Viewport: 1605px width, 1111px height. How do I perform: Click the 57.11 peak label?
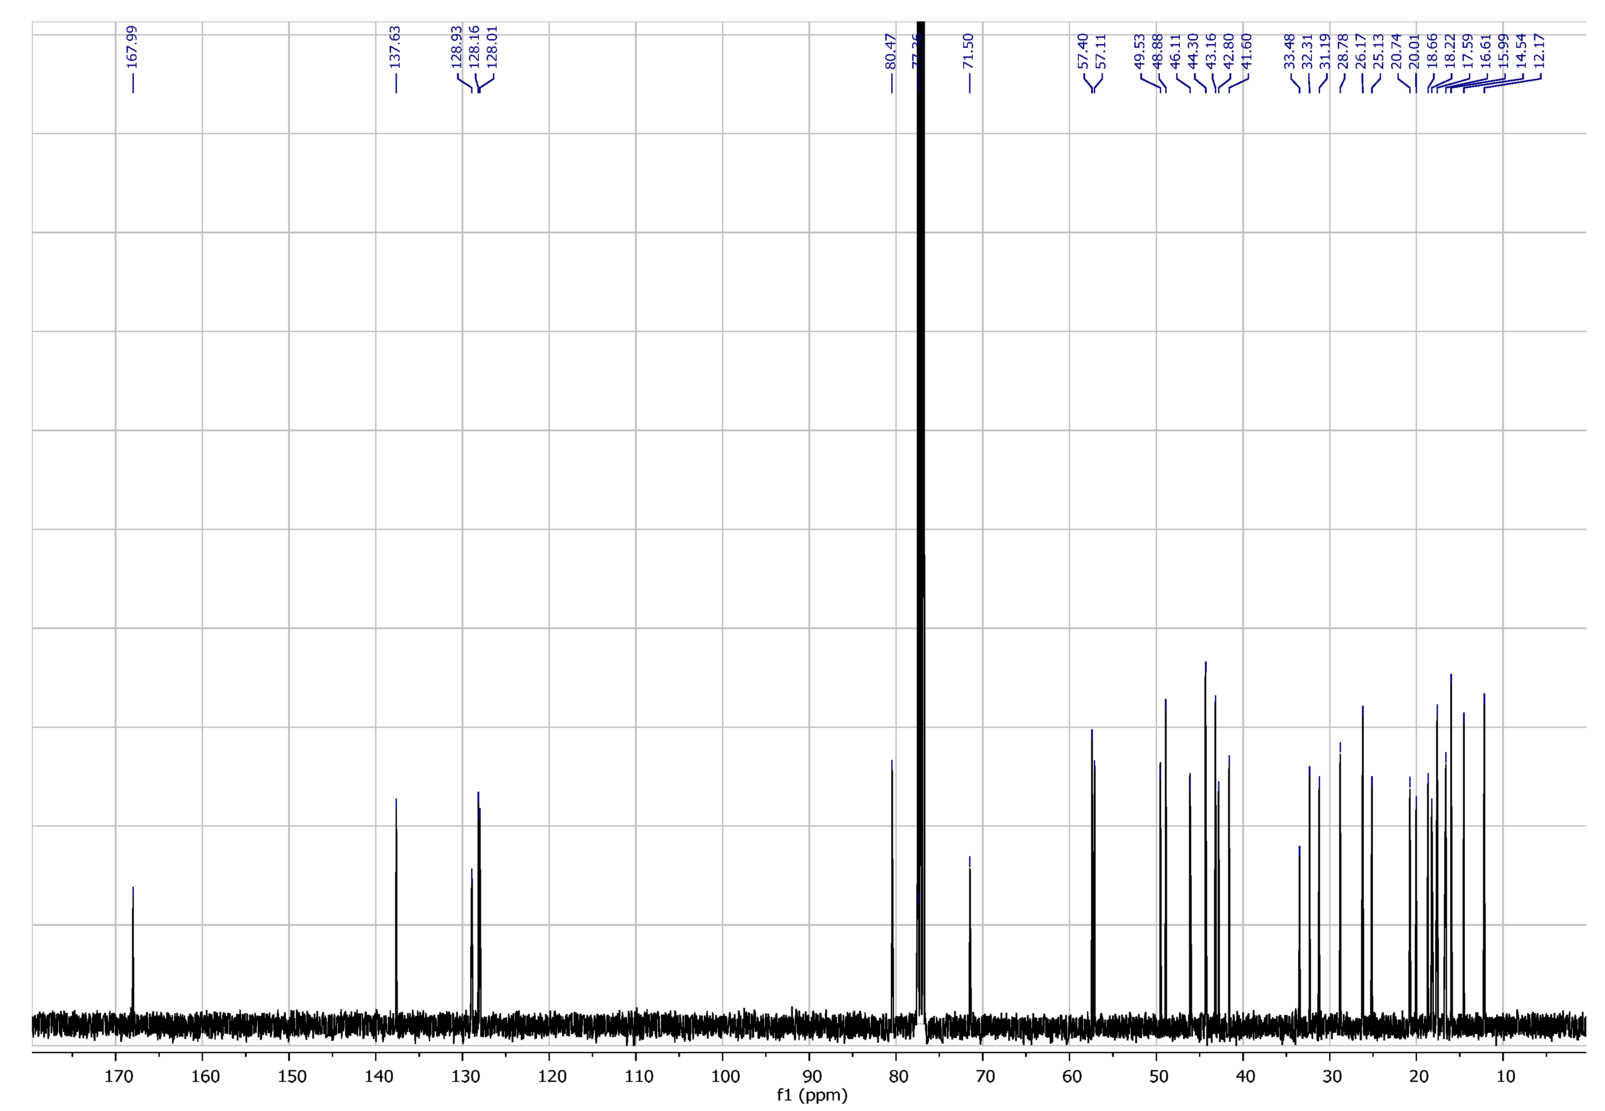[1101, 51]
